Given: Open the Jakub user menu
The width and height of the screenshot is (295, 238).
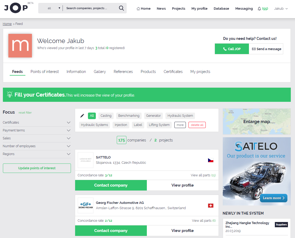Looking at the screenshot, I should point(281,9).
